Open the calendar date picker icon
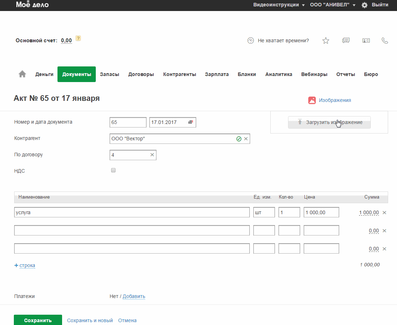Viewport: 397px width, 325px height. point(191,122)
